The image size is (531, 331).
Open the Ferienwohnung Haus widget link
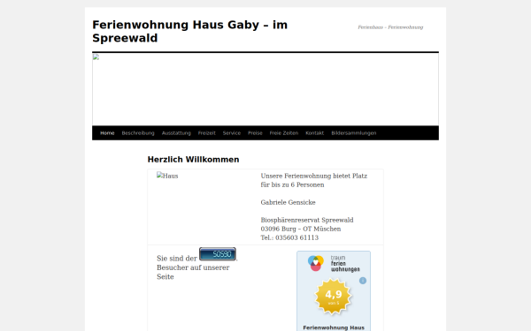(334, 327)
